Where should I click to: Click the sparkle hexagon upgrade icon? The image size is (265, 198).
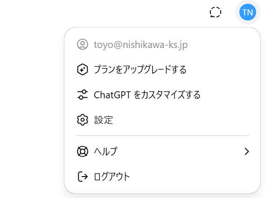83,69
